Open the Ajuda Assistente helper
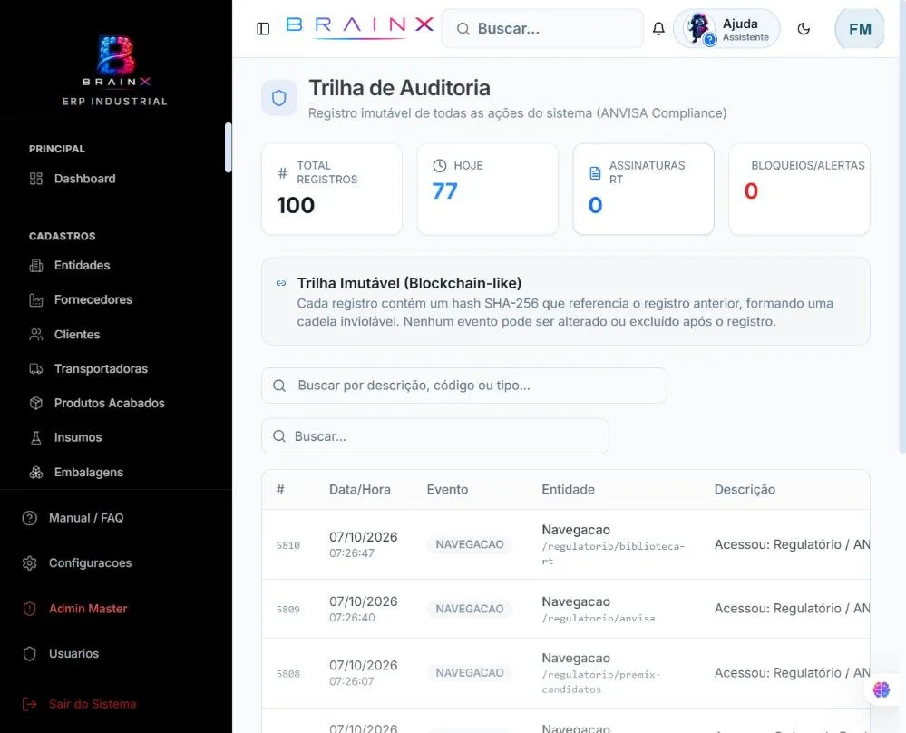 click(x=726, y=29)
